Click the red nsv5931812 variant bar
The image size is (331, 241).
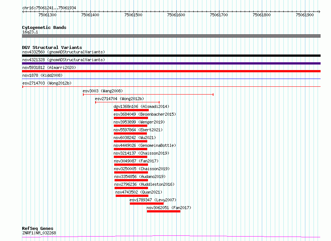pos(171,71)
